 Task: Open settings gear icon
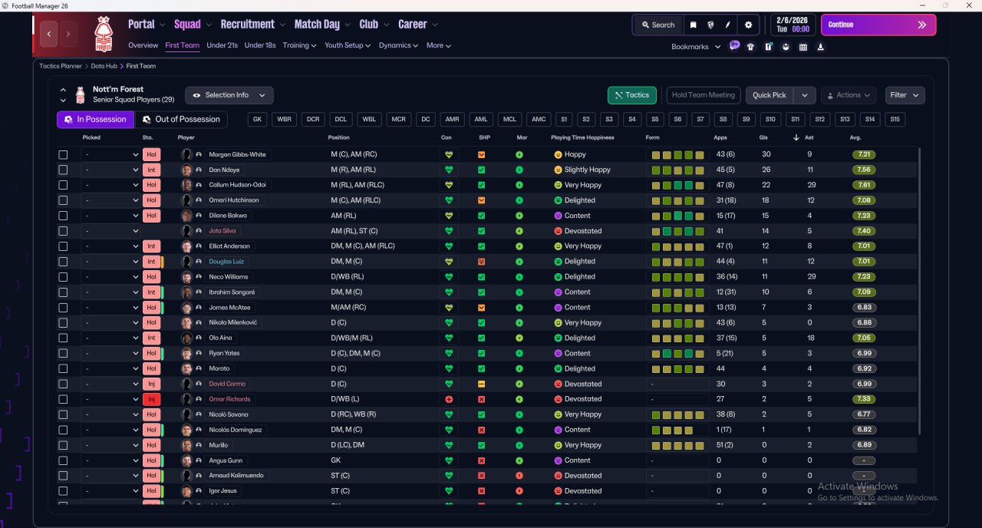tap(749, 25)
